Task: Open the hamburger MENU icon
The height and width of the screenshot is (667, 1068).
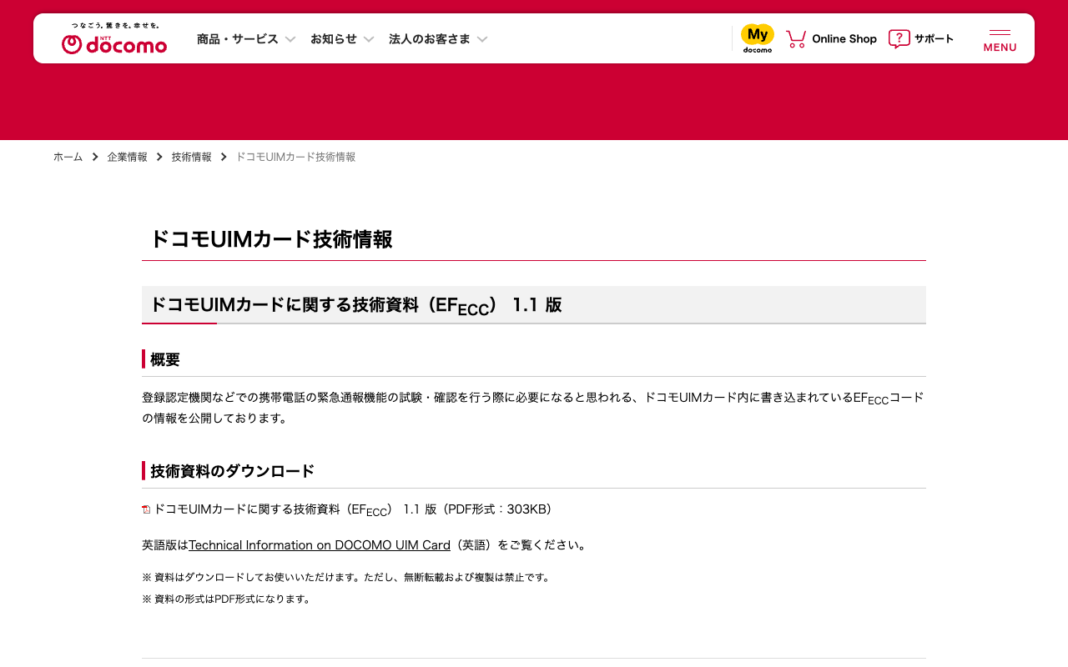Action: [1000, 40]
